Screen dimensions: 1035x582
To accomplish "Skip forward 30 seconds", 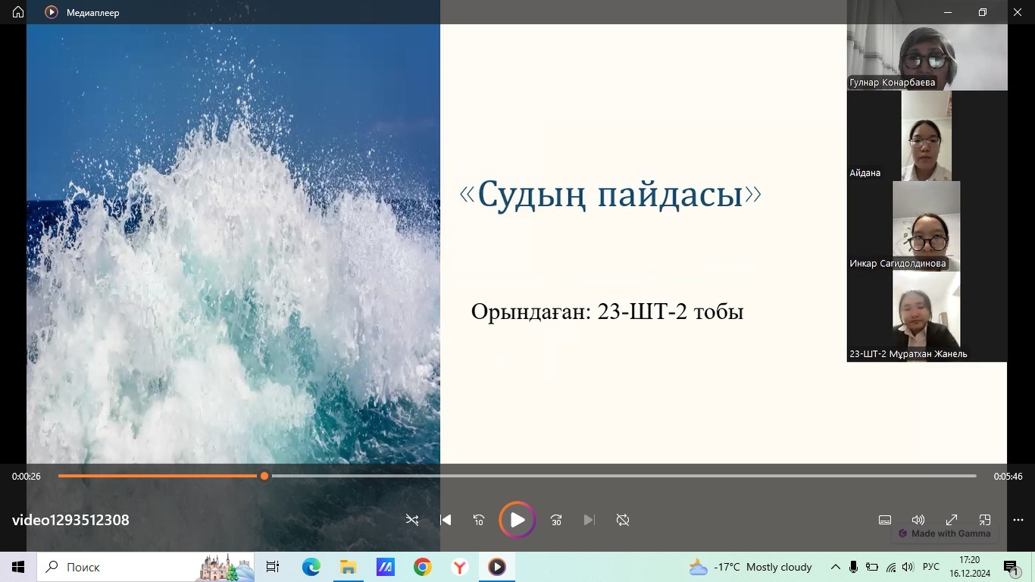I will coord(556,520).
